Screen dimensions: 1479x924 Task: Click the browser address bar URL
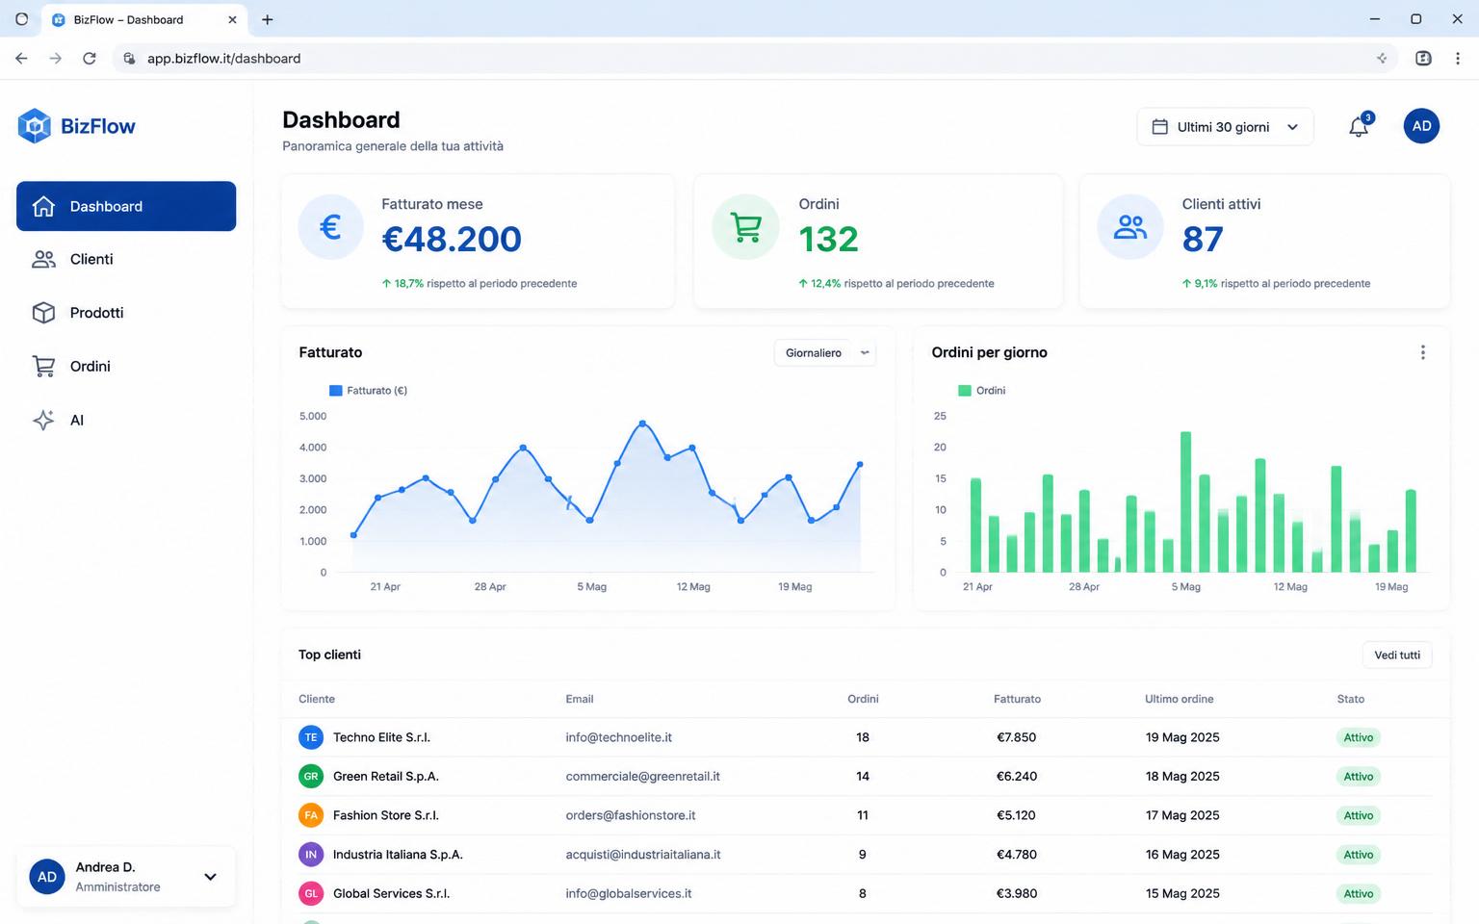click(x=224, y=59)
